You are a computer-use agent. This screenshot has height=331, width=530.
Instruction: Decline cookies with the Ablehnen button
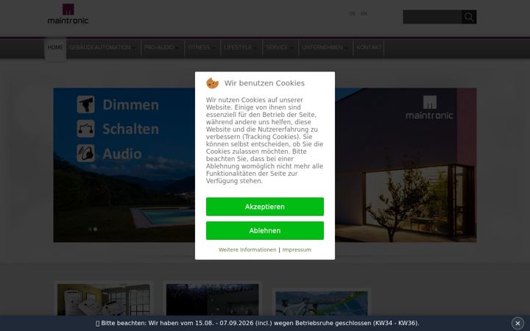click(265, 231)
